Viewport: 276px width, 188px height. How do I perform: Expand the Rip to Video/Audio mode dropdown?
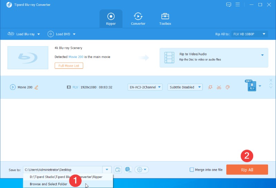click(x=262, y=55)
